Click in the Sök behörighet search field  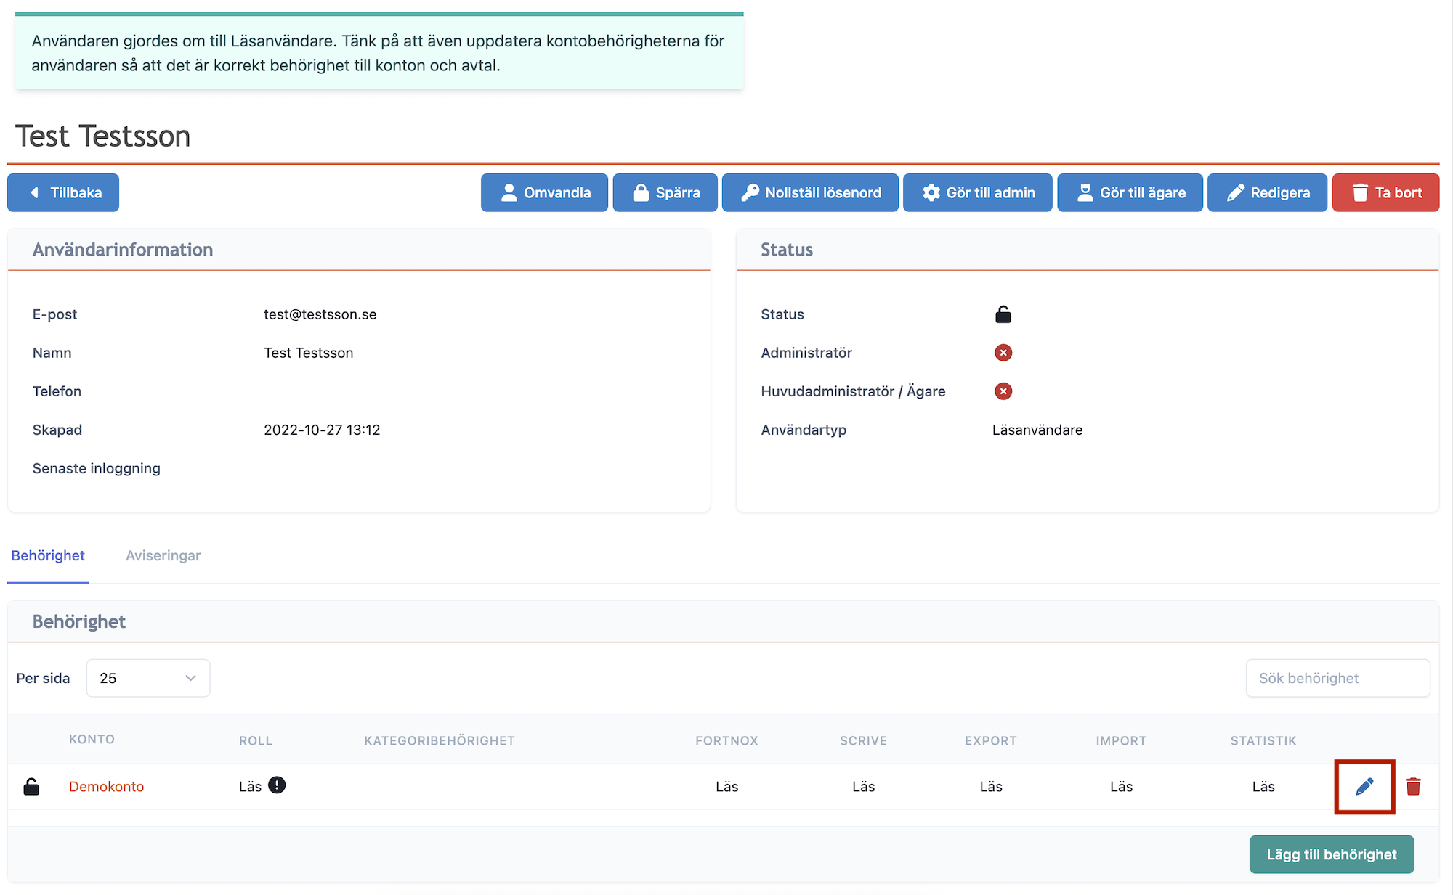(x=1337, y=678)
